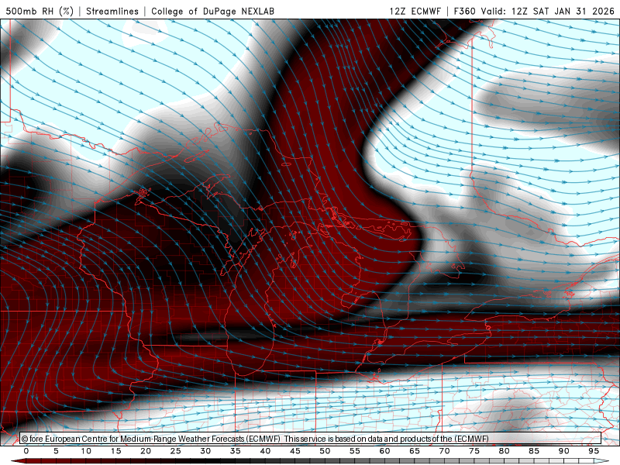Click the "25" value on the legend scale
Screen dimensions: 620x465
(176, 451)
